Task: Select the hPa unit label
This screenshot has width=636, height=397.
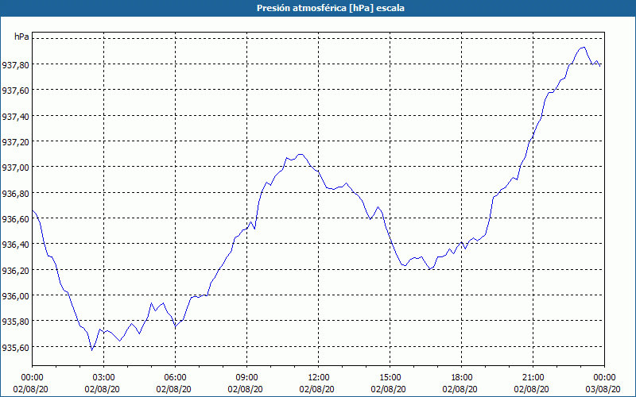Action: 21,37
